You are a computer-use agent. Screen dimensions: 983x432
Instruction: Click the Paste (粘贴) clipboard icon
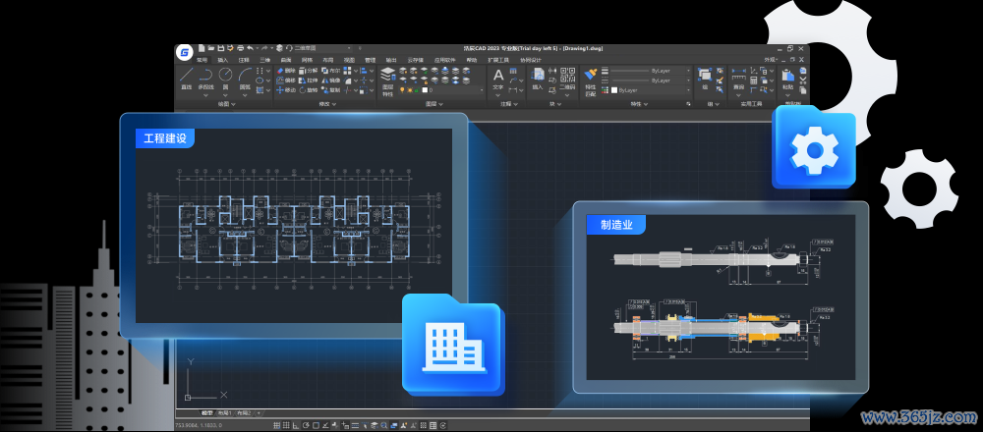787,77
